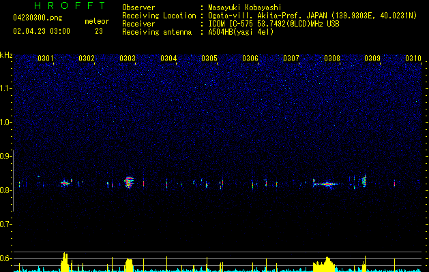Click the long horizontal echo near 0308
The height and width of the screenshot is (272, 429).
[x=325, y=184]
